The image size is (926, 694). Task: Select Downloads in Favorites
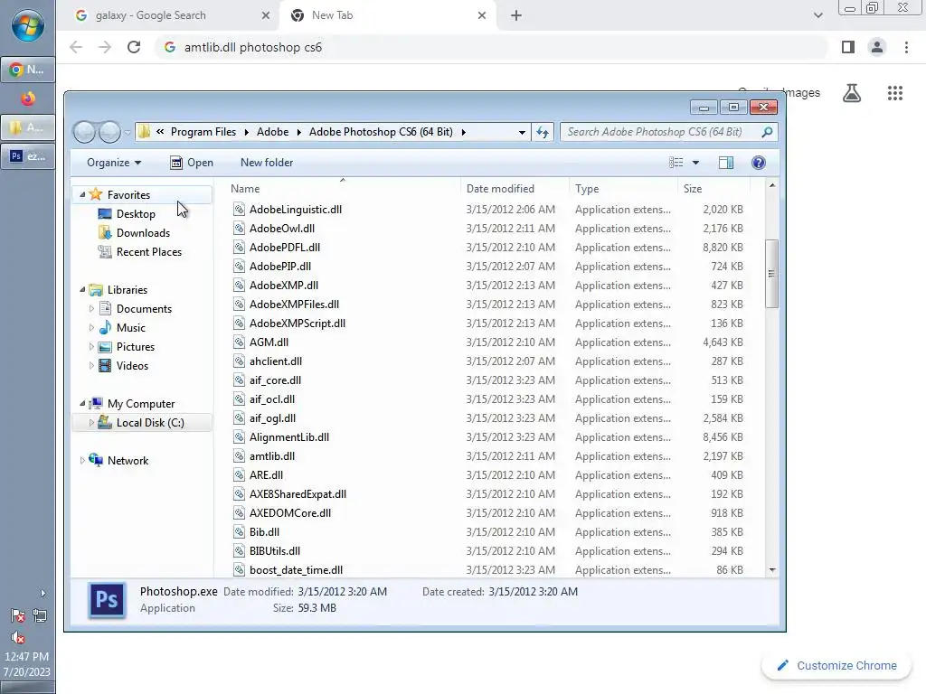(x=143, y=233)
